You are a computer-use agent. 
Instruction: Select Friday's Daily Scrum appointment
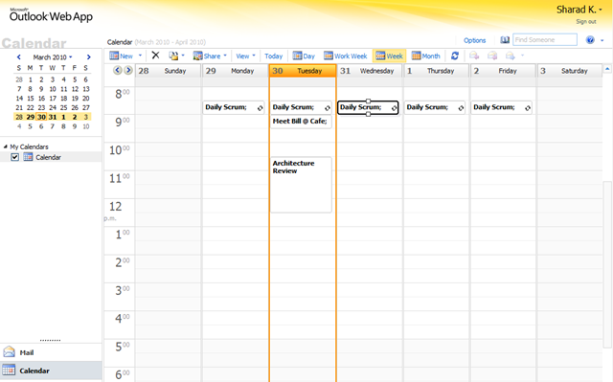point(502,107)
